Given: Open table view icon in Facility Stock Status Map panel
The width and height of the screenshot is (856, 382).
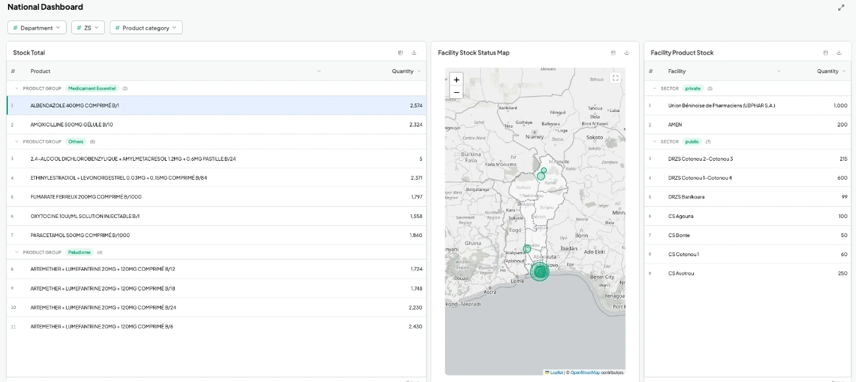Looking at the screenshot, I should tap(613, 53).
